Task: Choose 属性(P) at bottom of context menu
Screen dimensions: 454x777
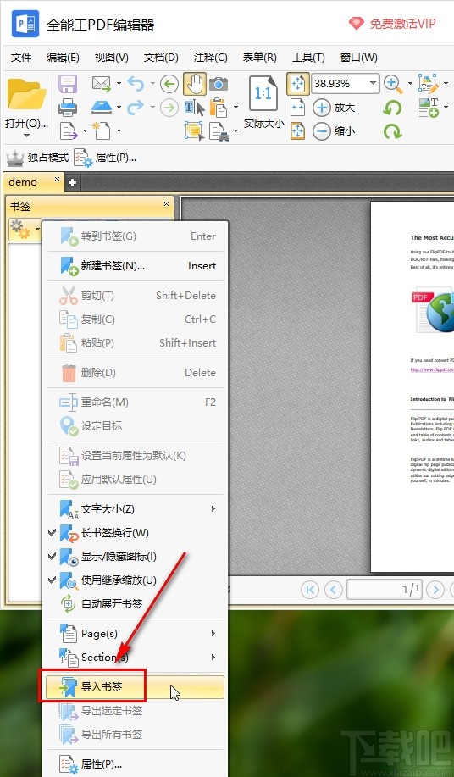Action: click(136, 763)
